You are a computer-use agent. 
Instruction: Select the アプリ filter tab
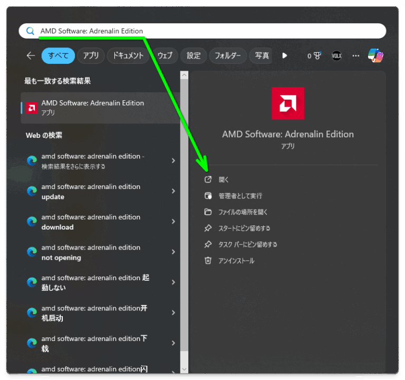91,55
